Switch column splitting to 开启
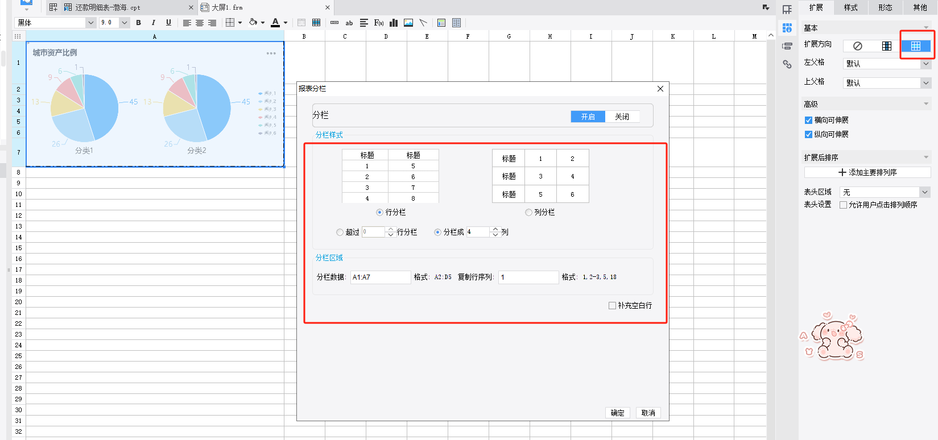This screenshot has width=938, height=440. 588,117
